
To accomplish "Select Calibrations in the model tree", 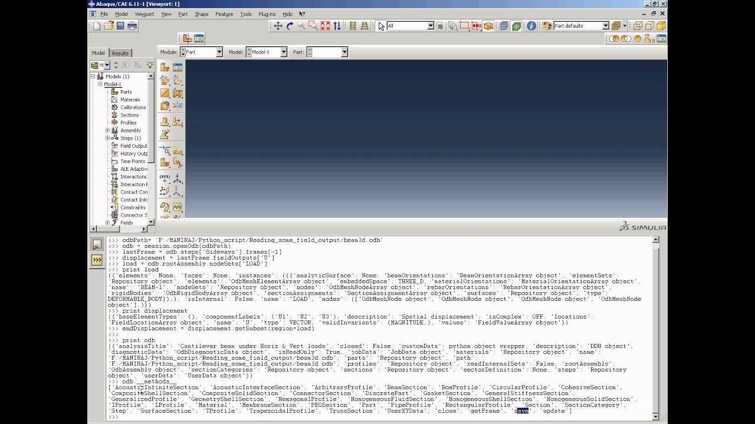I will pos(133,107).
